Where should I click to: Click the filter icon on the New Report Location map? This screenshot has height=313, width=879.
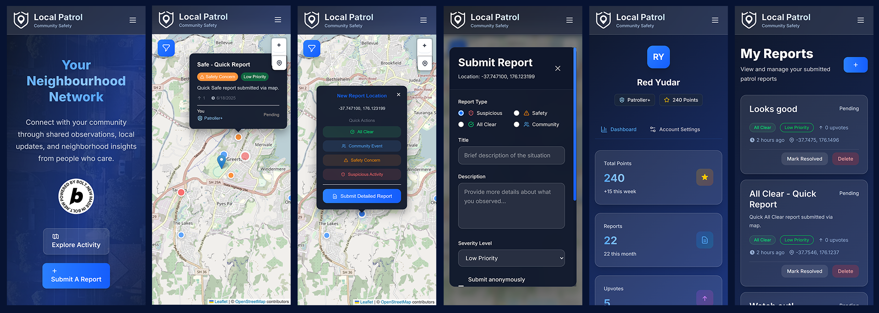pos(312,48)
